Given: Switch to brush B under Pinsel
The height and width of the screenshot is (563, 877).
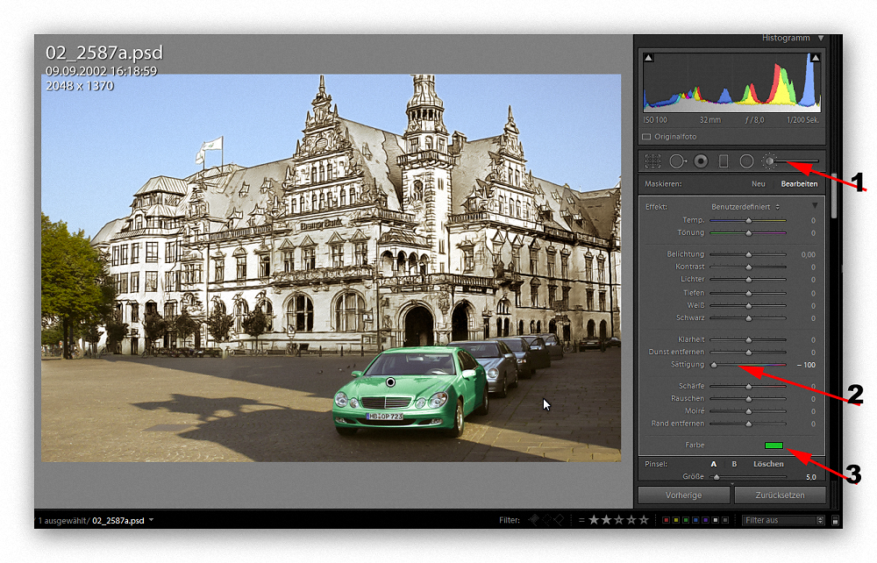Looking at the screenshot, I should [x=734, y=464].
